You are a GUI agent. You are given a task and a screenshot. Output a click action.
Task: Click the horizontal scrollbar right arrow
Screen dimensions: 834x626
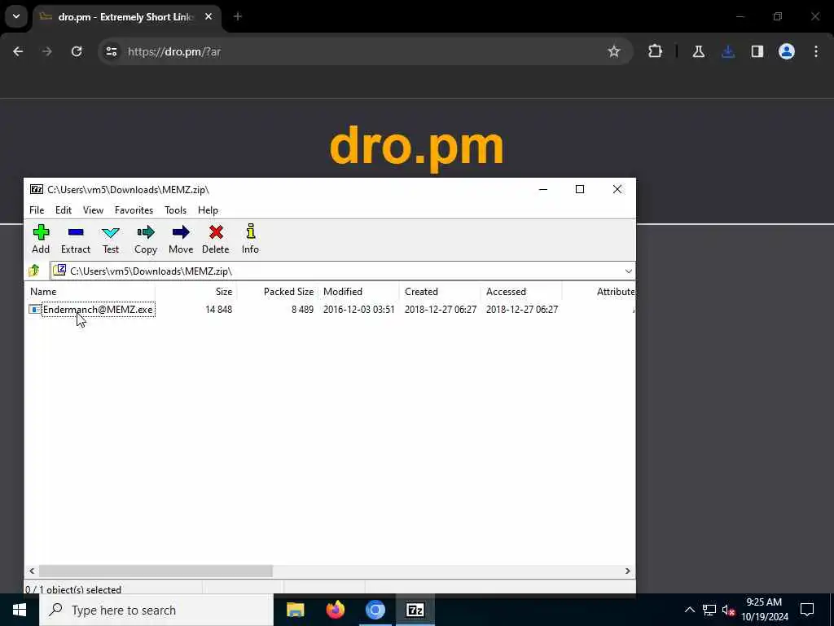628,571
